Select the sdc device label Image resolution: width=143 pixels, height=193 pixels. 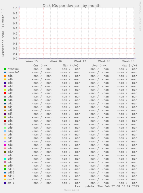[x=10, y=83]
